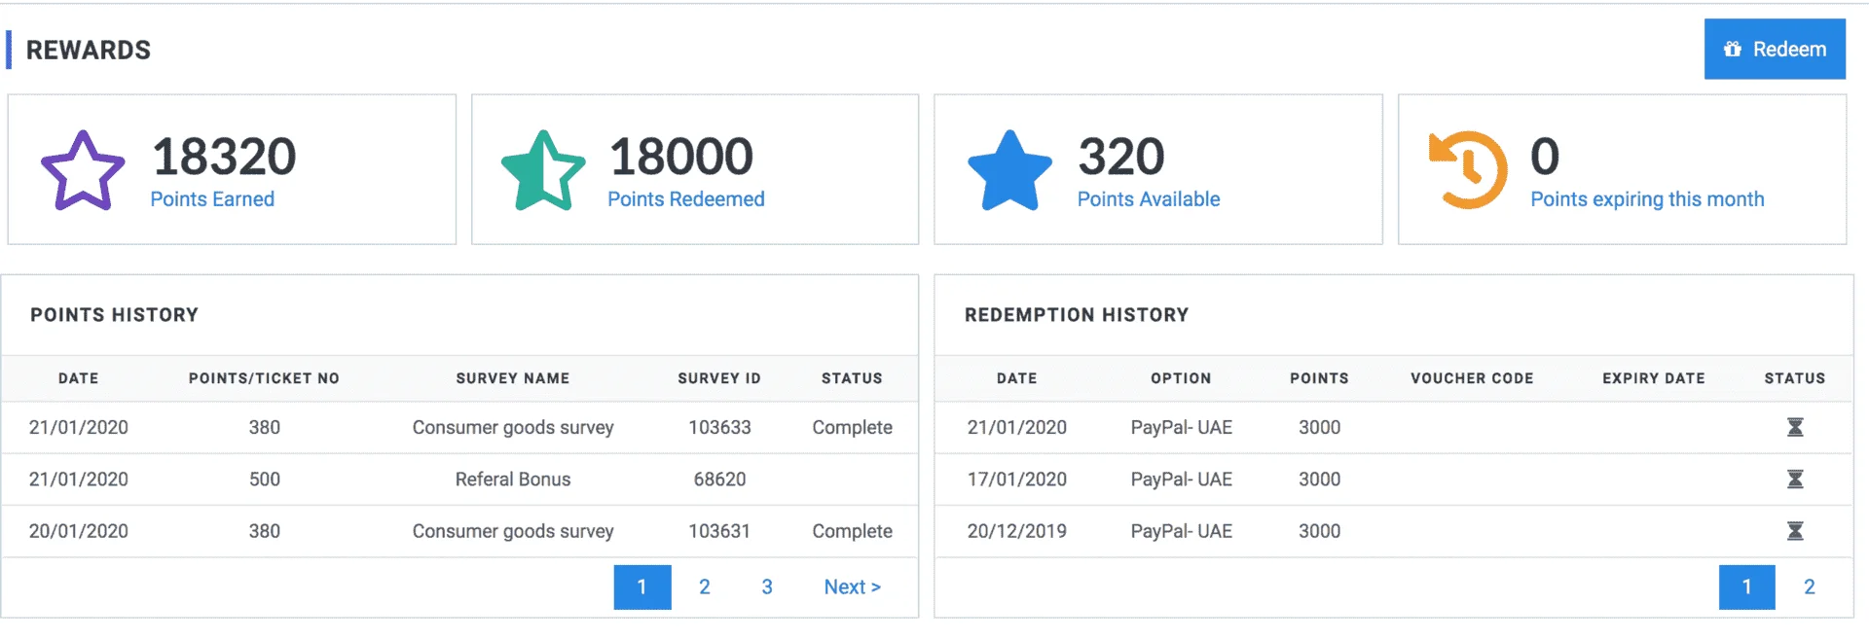Click Next in Points History pagination
Image resolution: width=1869 pixels, height=640 pixels.
[x=852, y=587]
